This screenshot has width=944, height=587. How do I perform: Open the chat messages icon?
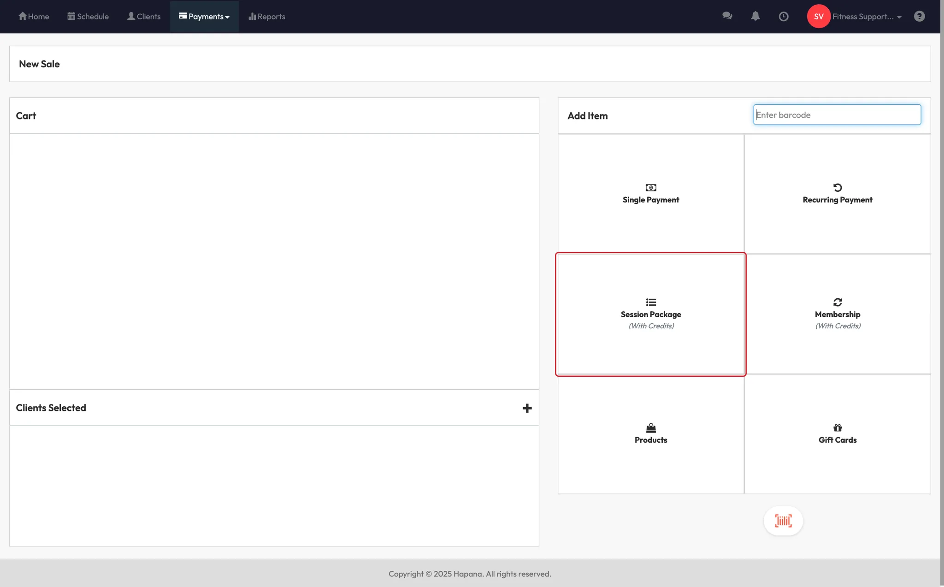point(727,16)
